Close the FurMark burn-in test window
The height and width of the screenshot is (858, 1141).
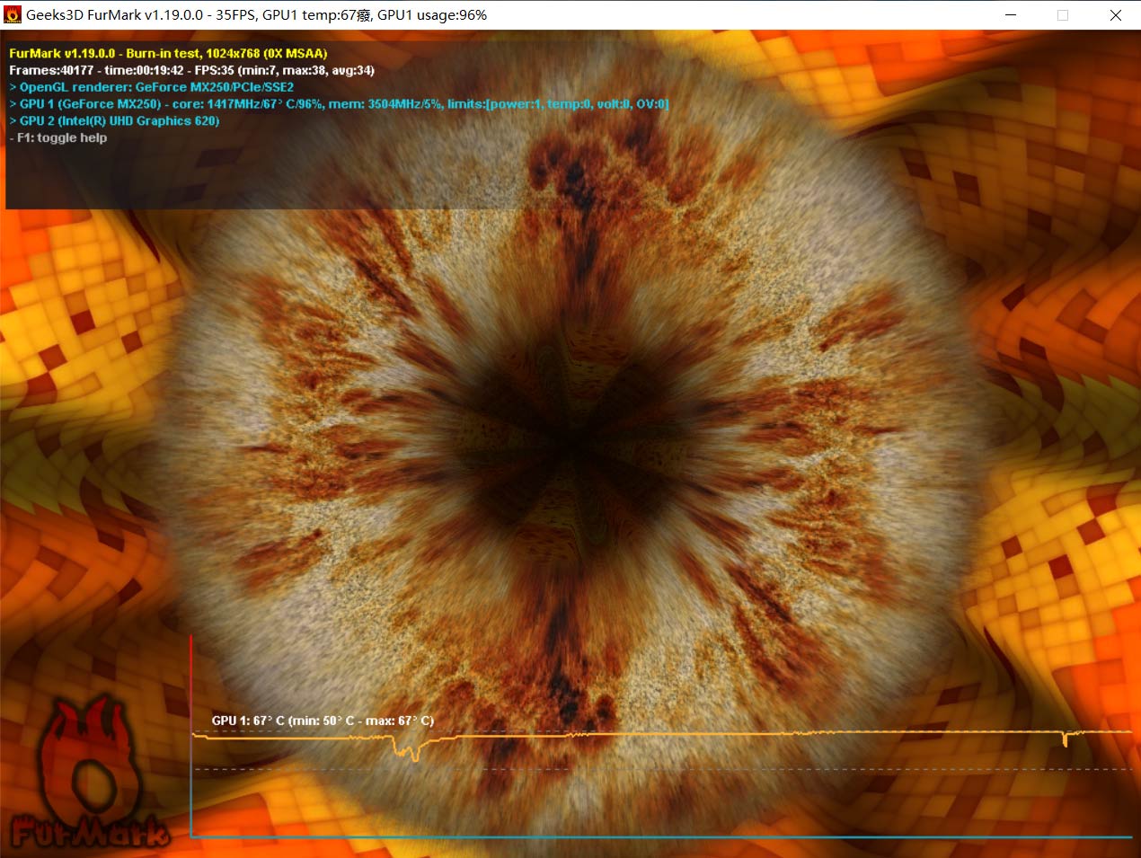pyautogui.click(x=1115, y=15)
